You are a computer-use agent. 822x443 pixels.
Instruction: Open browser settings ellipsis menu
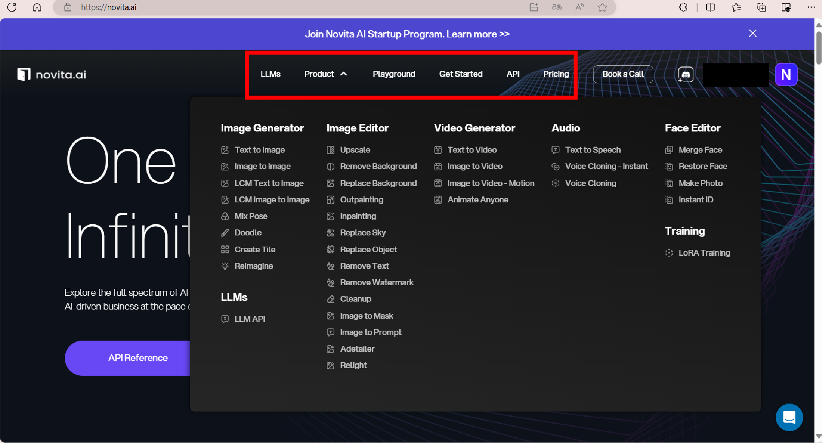click(811, 7)
